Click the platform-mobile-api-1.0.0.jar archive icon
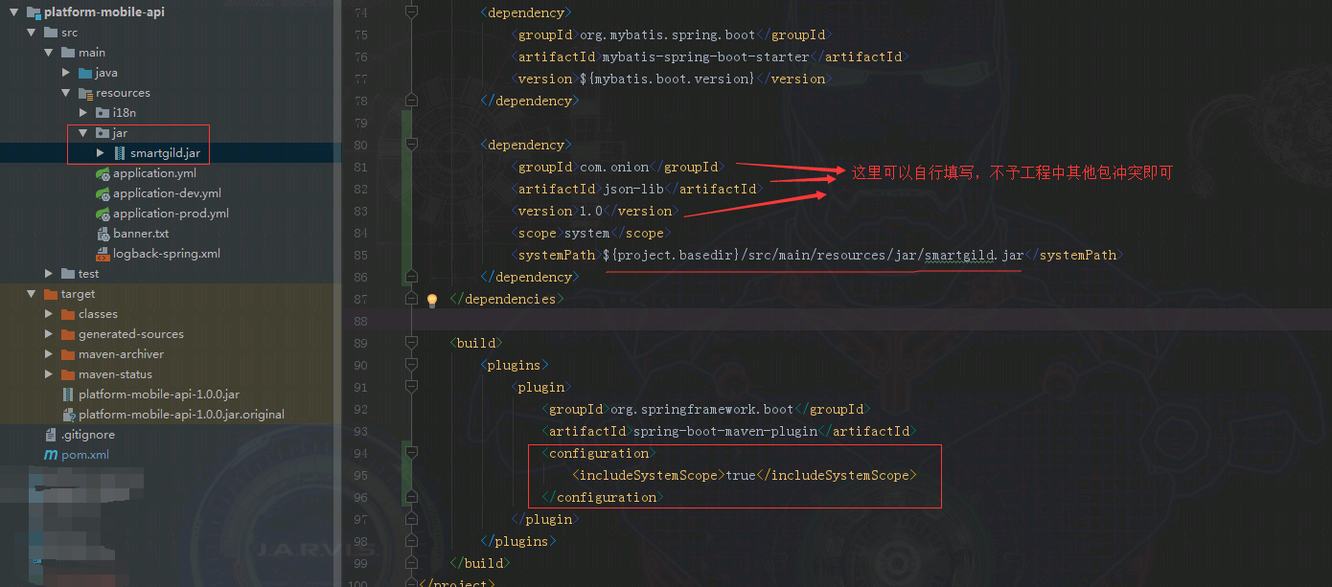This screenshot has height=587, width=1332. pyautogui.click(x=68, y=395)
